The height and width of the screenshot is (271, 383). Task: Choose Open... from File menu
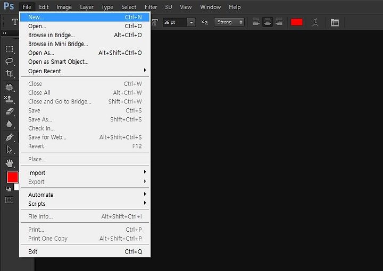pos(85,26)
